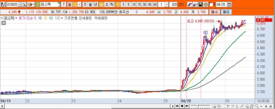Select the 틱 tick chart
Image resolution: width=275 pixels, height=109 pixels.
pyautogui.click(x=112, y=4)
